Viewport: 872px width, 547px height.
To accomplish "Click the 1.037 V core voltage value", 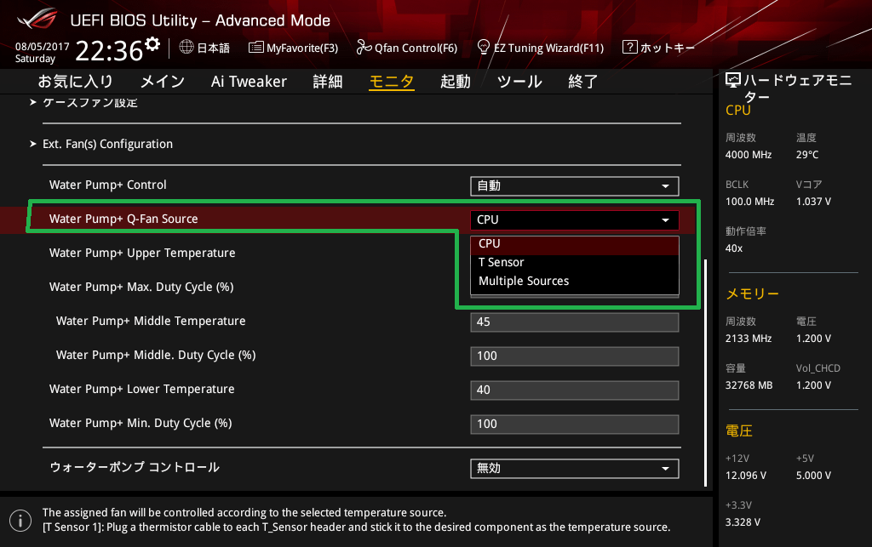I will [x=813, y=202].
